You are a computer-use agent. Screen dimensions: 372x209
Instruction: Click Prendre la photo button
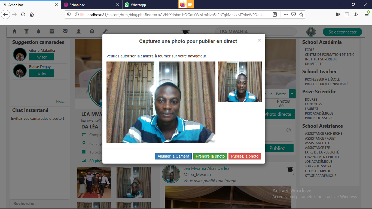(210, 156)
